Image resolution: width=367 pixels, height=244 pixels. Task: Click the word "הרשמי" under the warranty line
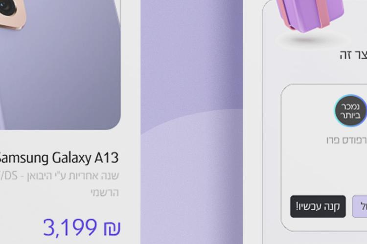[x=105, y=193]
